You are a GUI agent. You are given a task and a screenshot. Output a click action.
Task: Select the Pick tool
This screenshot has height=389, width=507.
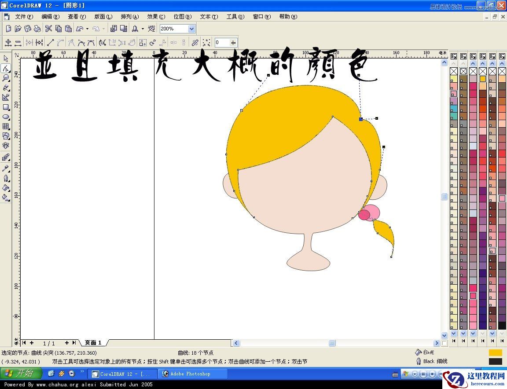pyautogui.click(x=6, y=58)
